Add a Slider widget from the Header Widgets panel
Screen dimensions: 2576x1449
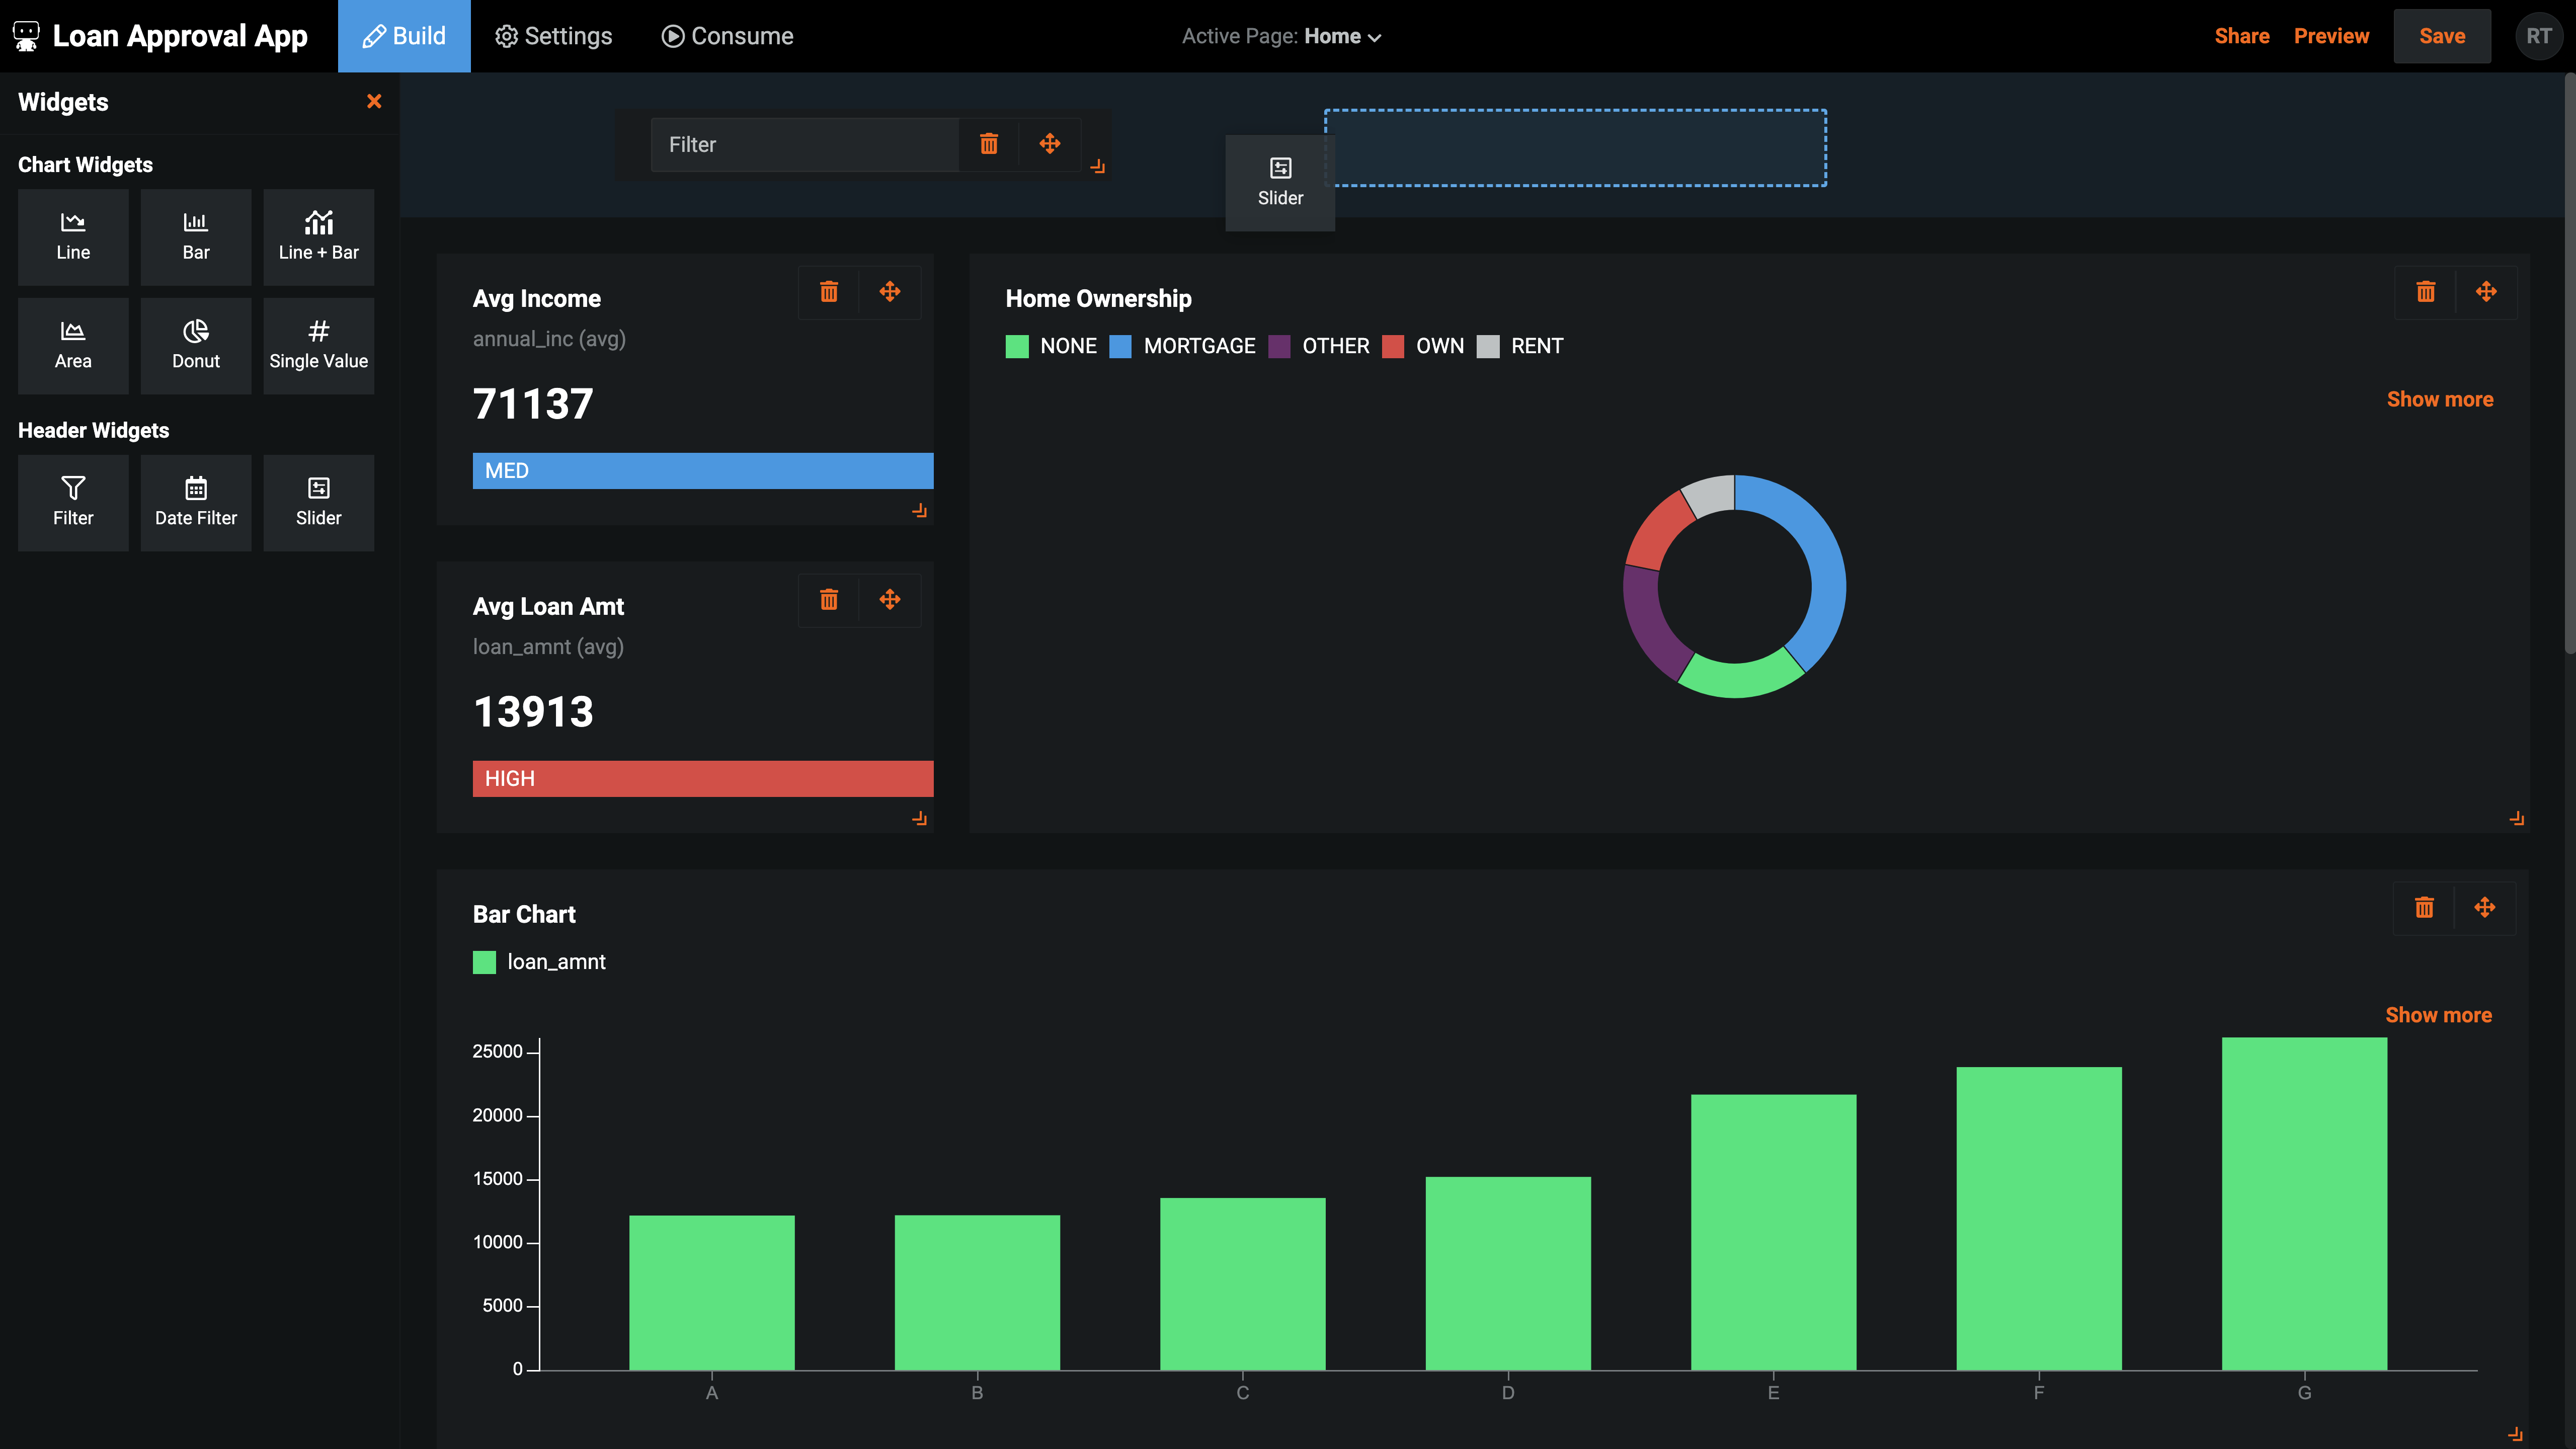[319, 503]
